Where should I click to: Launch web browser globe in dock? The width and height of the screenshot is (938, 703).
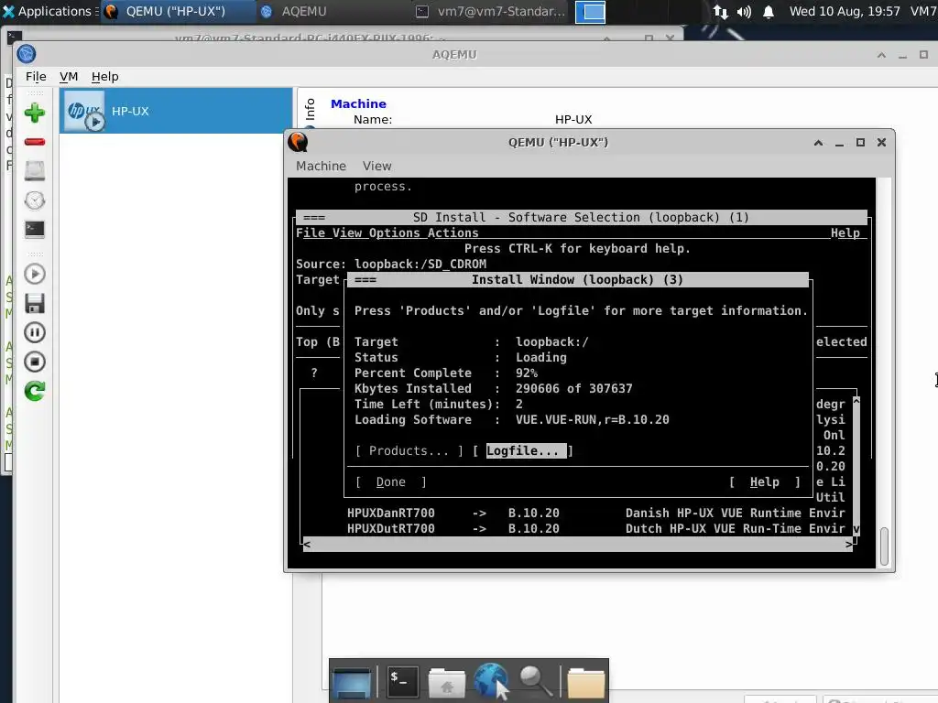(x=491, y=680)
